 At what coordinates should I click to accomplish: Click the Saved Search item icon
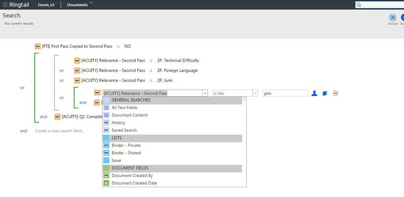tap(106, 130)
